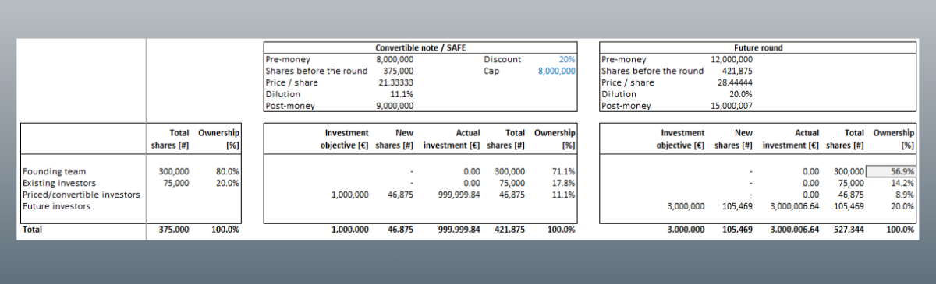Image resolution: width=936 pixels, height=284 pixels.
Task: Click Future investors' 3,000,000 investment objective
Action: 686,206
